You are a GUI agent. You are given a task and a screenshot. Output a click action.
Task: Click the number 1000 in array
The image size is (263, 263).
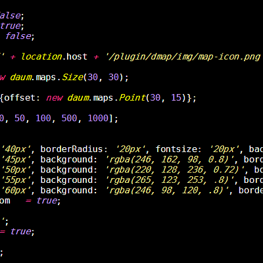pyautogui.click(x=98, y=118)
